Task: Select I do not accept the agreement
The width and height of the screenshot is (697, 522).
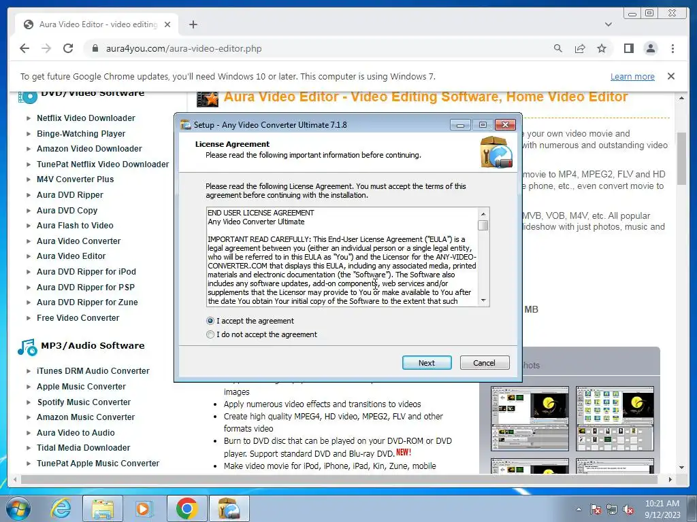Action: (x=262, y=334)
